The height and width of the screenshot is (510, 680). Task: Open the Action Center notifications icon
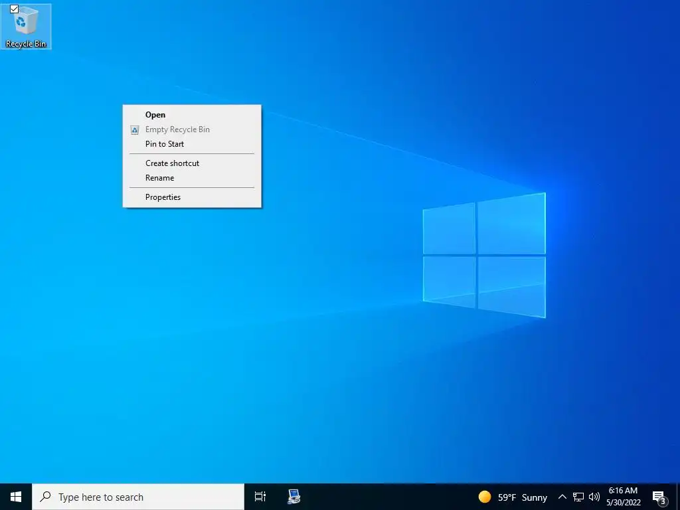coord(659,497)
